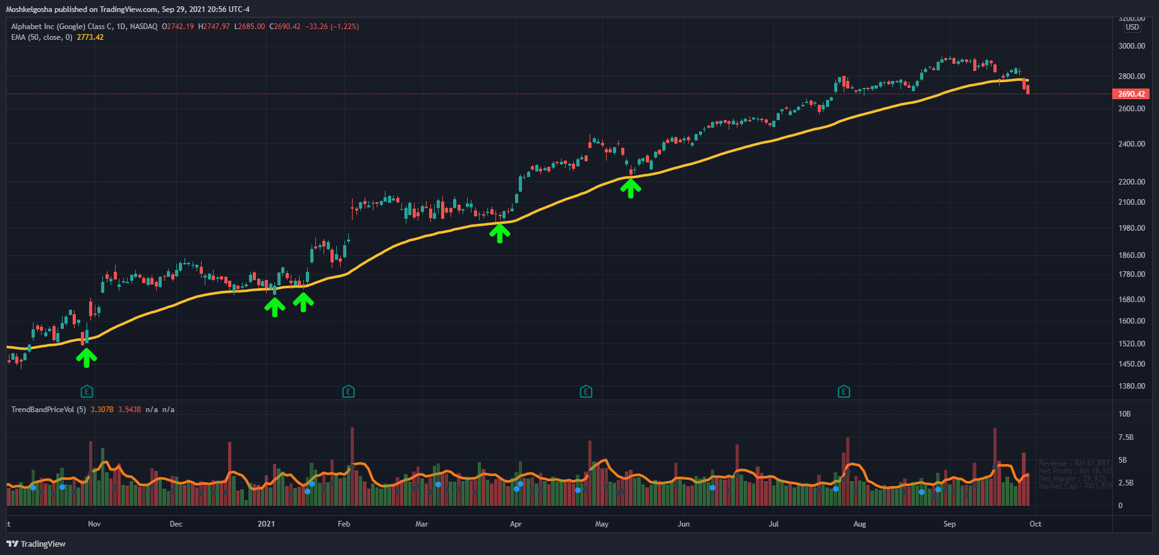Open the late-July earnings E marker
1159x555 pixels.
pos(844,391)
